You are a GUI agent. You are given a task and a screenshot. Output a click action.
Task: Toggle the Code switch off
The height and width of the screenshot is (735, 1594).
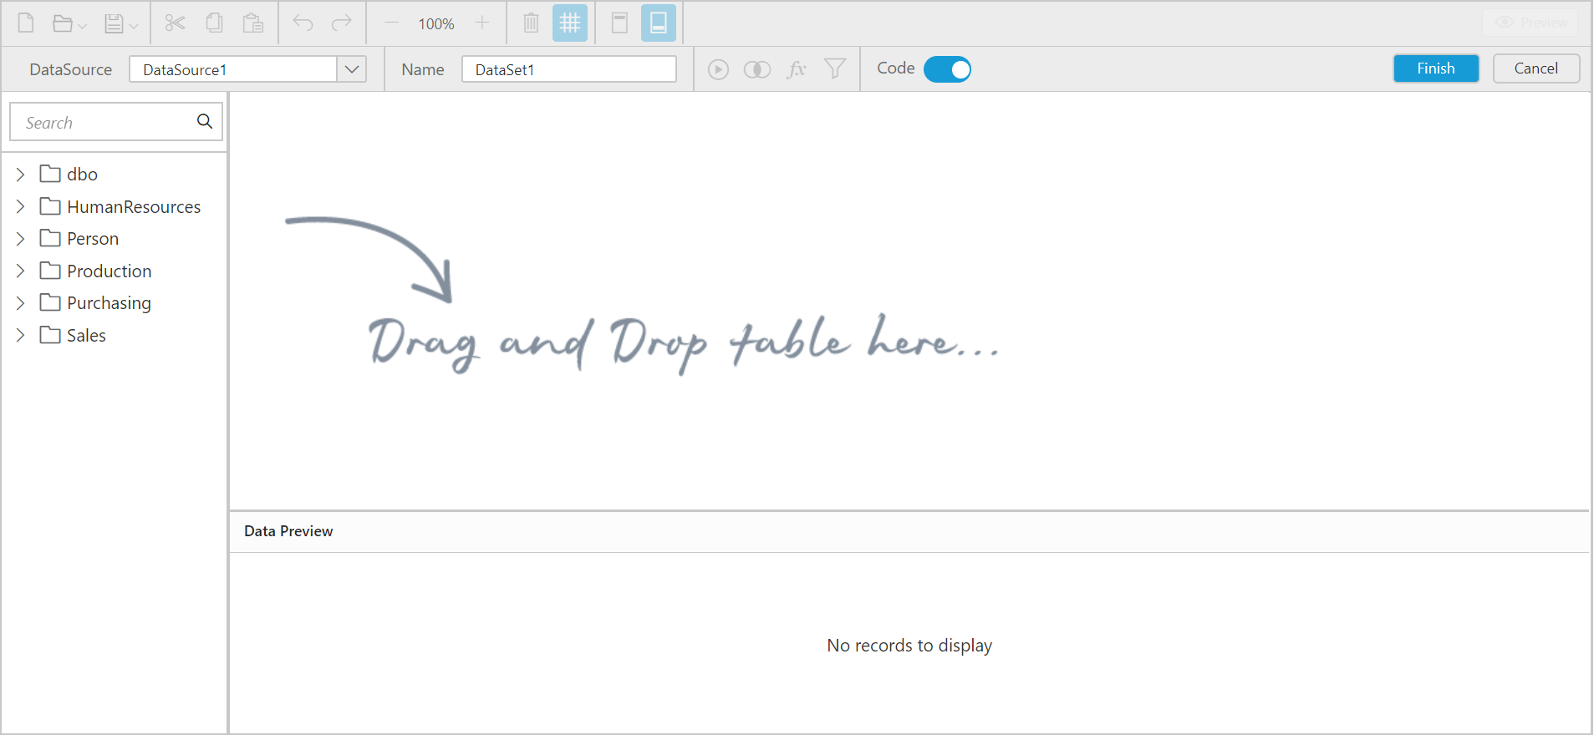(x=947, y=69)
